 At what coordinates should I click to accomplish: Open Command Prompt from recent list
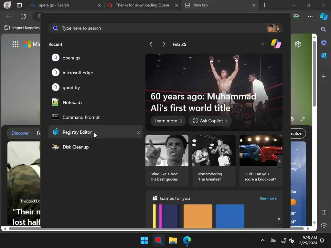(95, 117)
